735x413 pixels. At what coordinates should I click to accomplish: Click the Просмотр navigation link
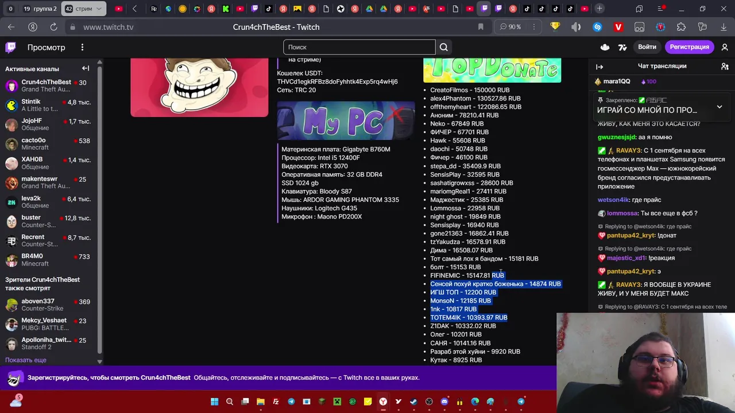coord(47,48)
